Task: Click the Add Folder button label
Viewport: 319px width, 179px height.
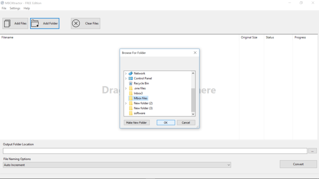Action: pos(50,23)
